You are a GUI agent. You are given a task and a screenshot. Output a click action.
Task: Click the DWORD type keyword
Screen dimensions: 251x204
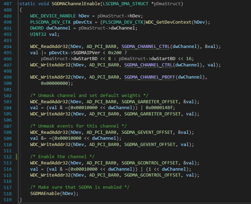[37, 28]
